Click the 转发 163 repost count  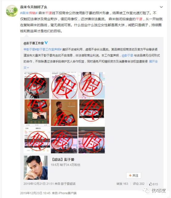click(122, 184)
